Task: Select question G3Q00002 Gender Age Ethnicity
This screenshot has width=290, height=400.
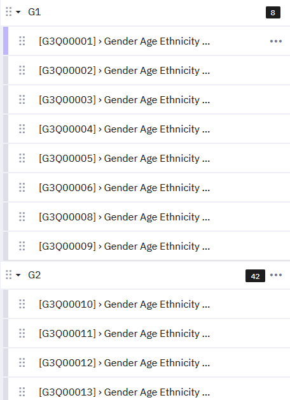Action: tap(149, 71)
